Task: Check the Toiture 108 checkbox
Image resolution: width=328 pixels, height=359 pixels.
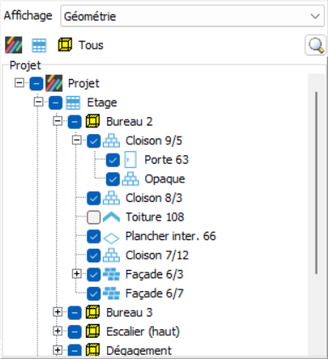Action: coord(93,217)
